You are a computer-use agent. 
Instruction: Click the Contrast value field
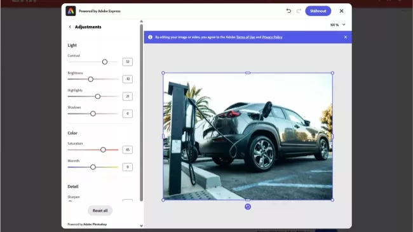pyautogui.click(x=128, y=61)
